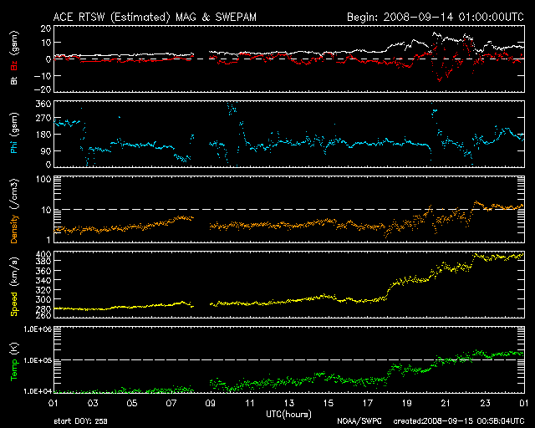Click the 380 tick on the Speed axis

[x=43, y=261]
